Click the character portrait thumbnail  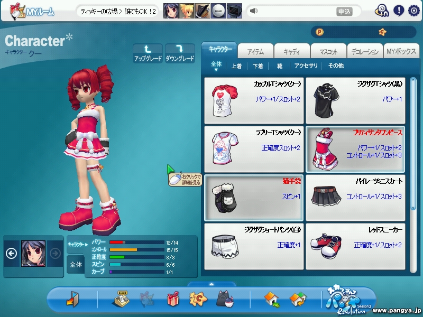coord(33,254)
